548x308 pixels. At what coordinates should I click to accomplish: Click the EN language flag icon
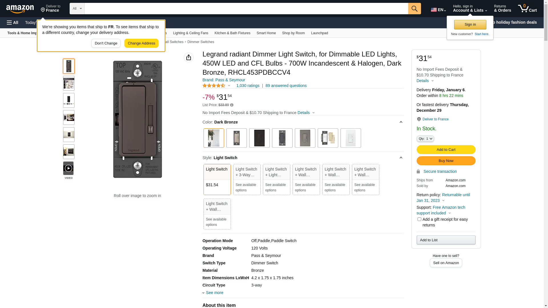pyautogui.click(x=434, y=10)
